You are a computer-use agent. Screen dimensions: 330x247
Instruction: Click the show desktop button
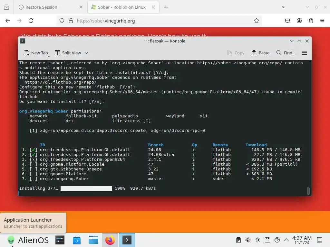coord(320,240)
